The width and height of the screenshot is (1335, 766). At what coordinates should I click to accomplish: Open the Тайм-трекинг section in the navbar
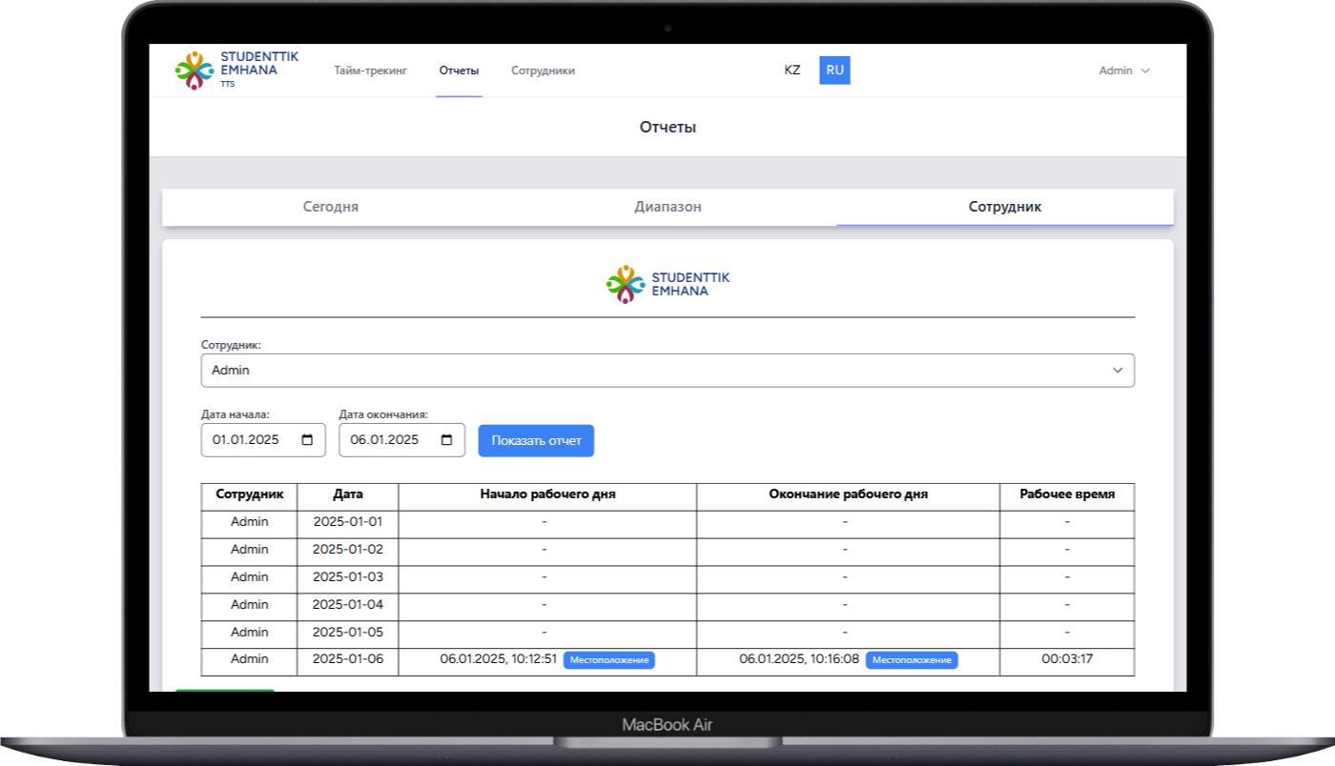[370, 70]
